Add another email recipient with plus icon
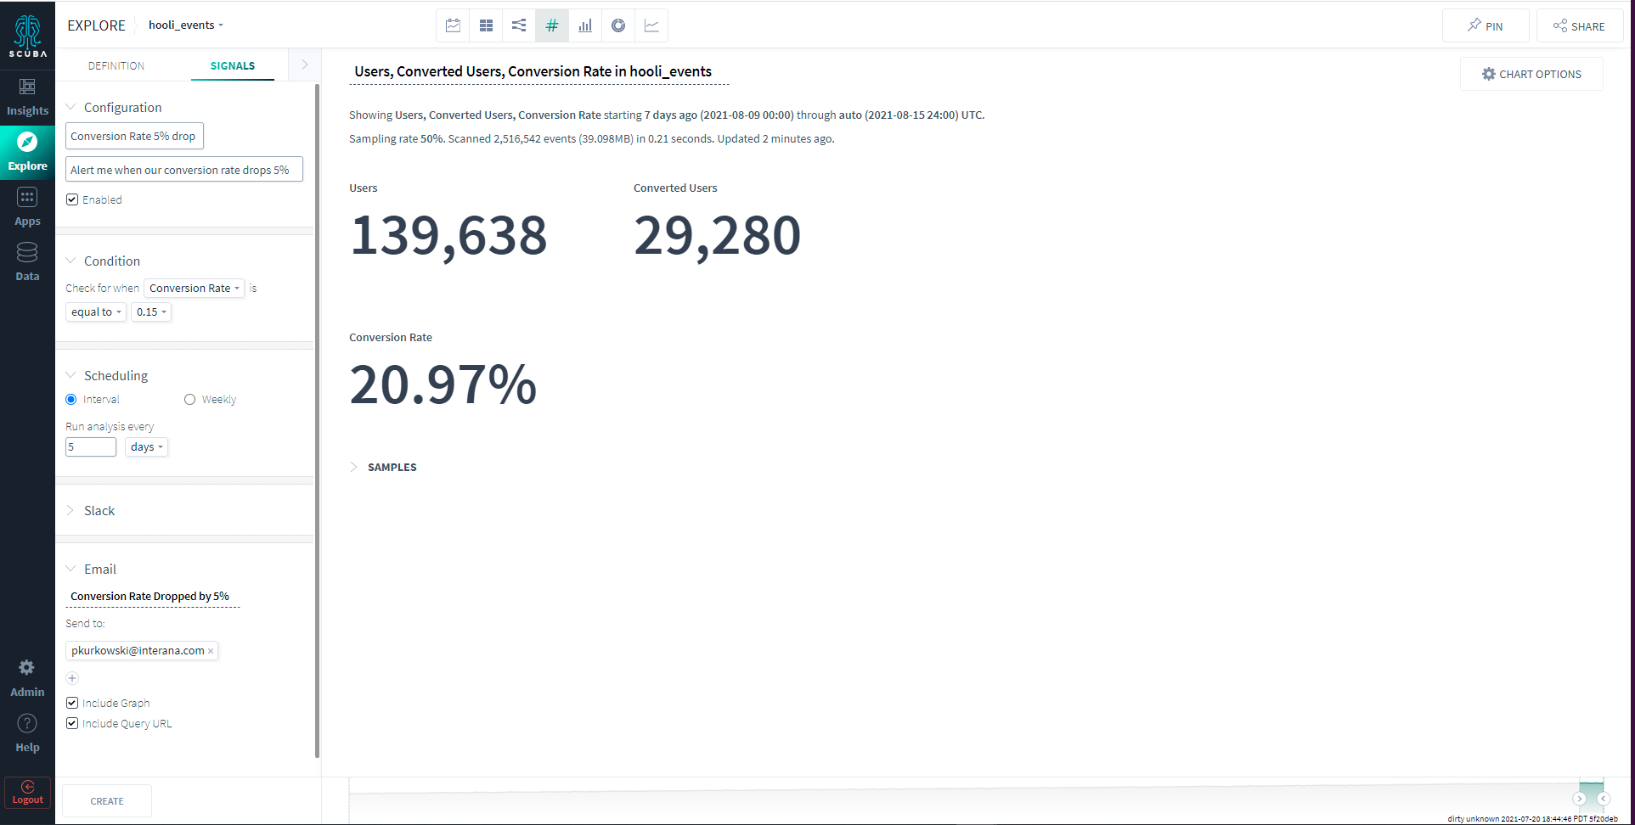The width and height of the screenshot is (1635, 825). click(72, 678)
